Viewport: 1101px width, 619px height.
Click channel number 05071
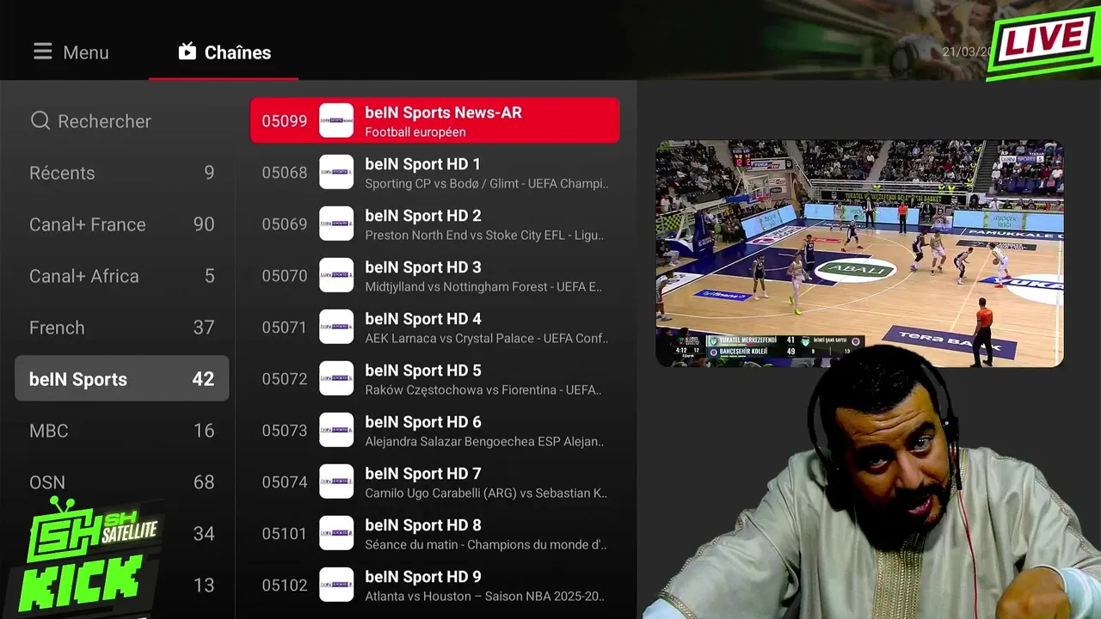coord(285,328)
